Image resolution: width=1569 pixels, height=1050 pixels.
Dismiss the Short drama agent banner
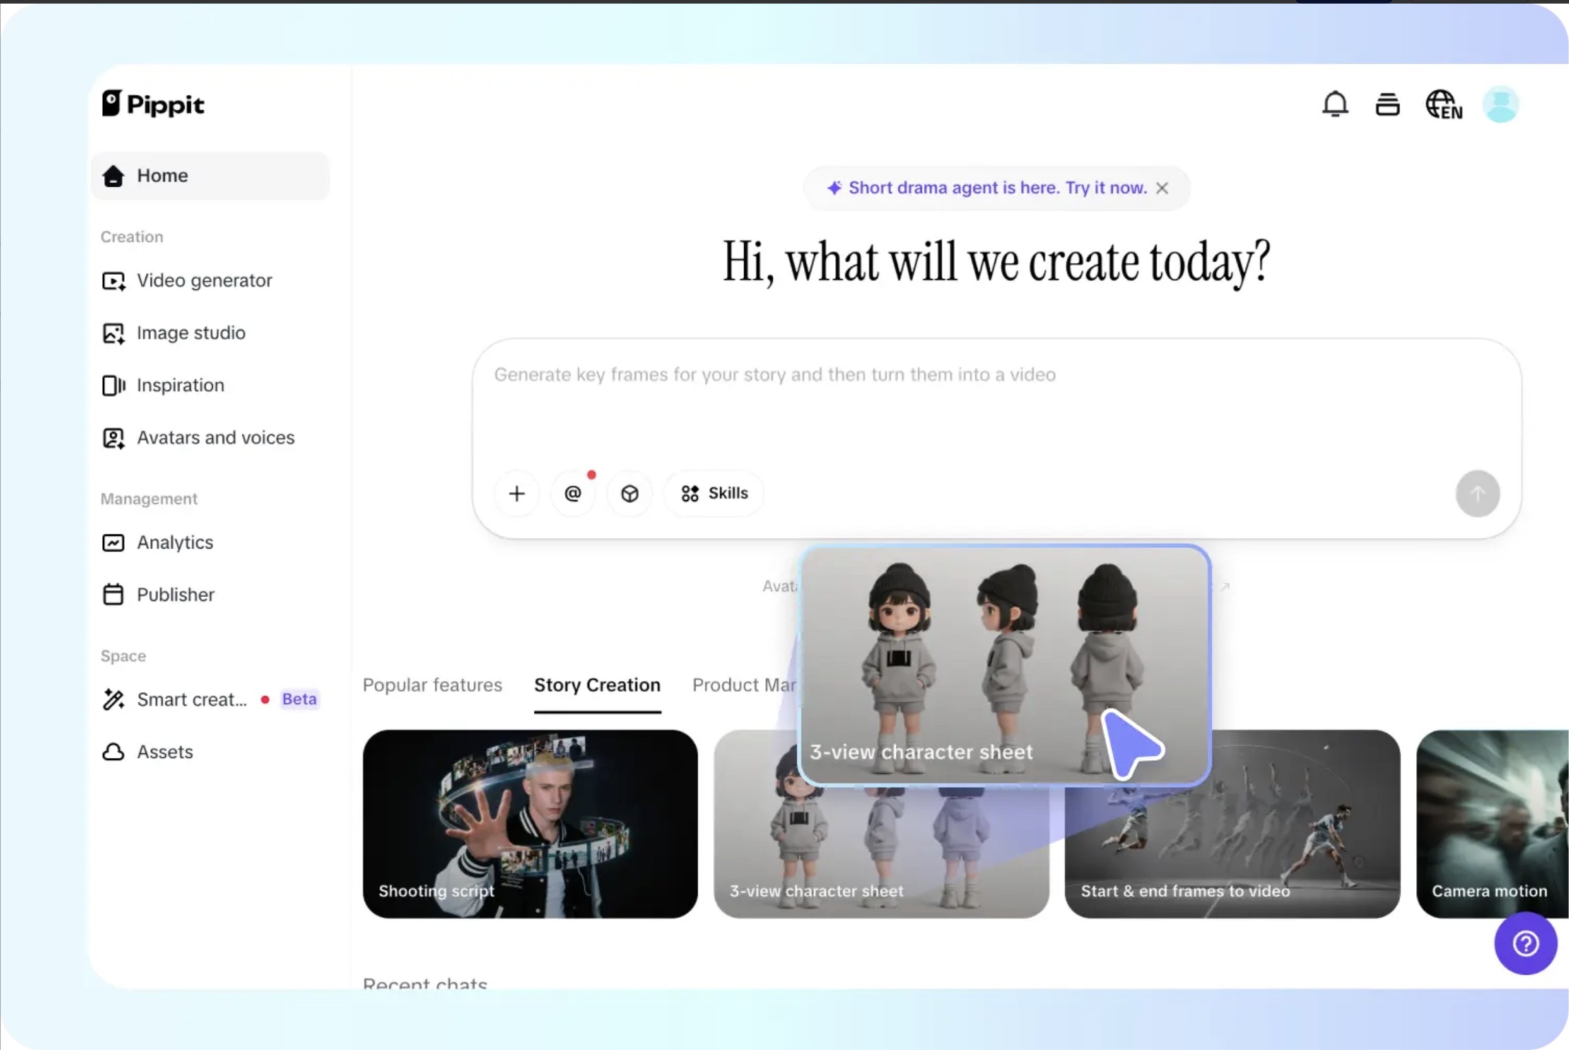[1162, 189]
